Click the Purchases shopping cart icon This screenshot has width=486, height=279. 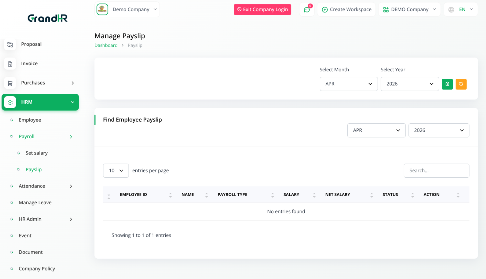(x=10, y=83)
